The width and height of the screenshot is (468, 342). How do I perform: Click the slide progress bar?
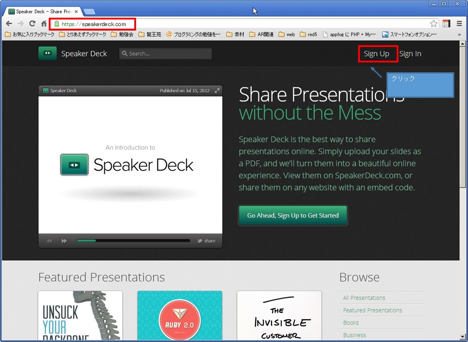pyautogui.click(x=133, y=241)
